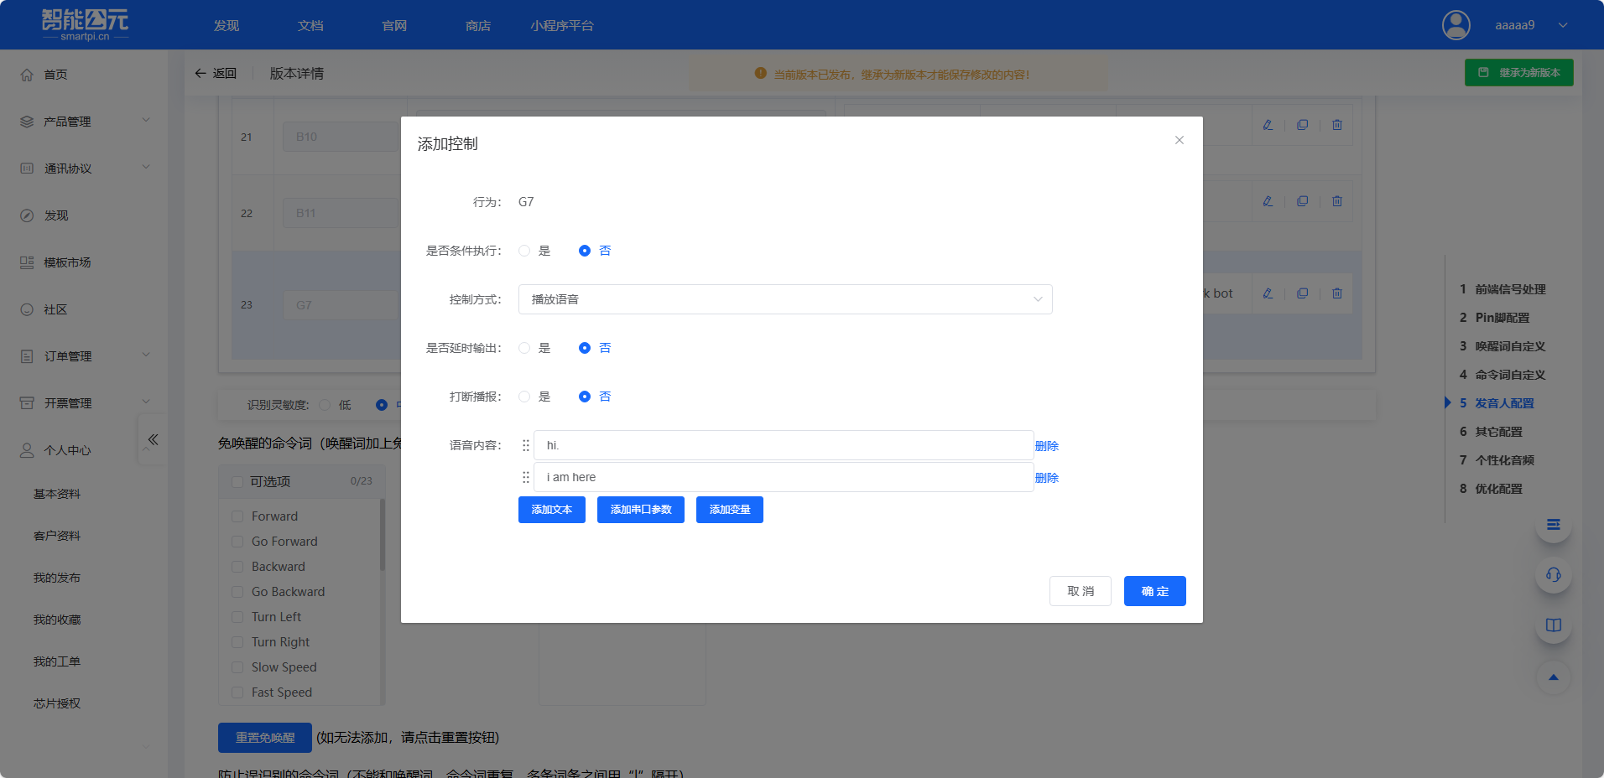The width and height of the screenshot is (1604, 778).
Task: Check the Forward command checkbox
Action: tap(237, 516)
